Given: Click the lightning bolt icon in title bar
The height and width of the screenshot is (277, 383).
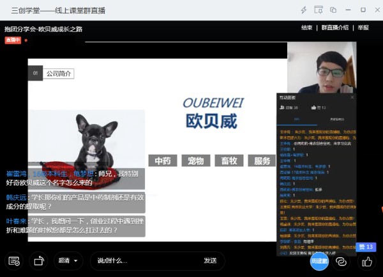Looking at the screenshot, I should 304,10.
